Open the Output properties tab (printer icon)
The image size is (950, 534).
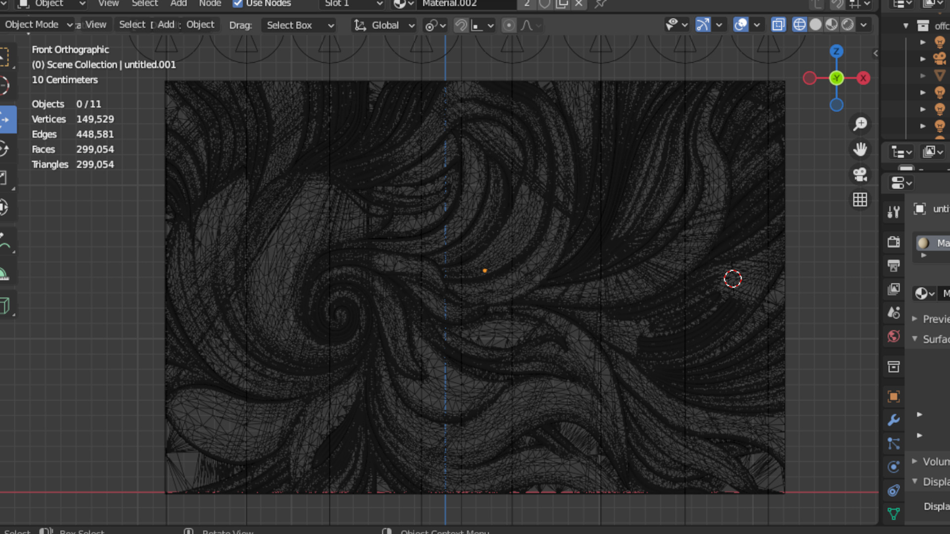point(894,266)
